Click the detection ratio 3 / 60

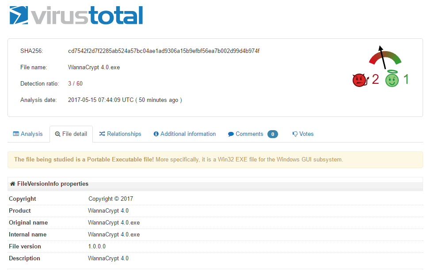[x=75, y=83]
